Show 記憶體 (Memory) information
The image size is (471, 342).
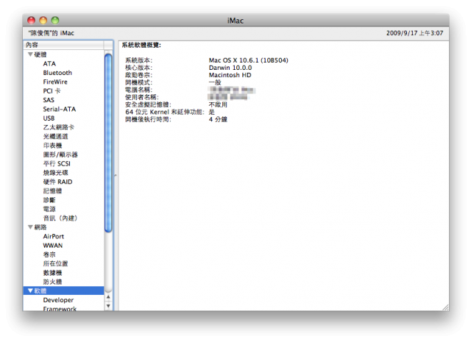[52, 190]
